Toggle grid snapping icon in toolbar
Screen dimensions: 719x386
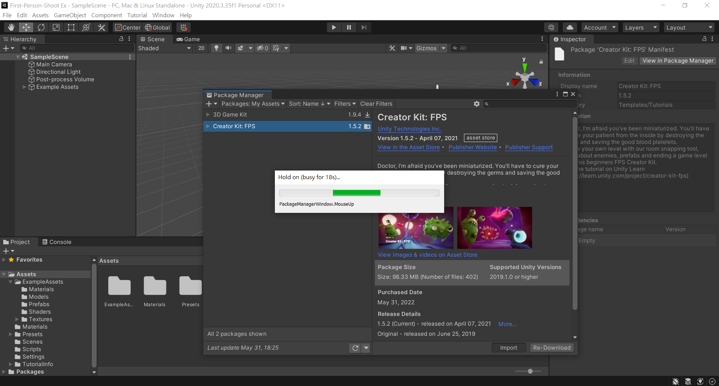[x=183, y=27]
